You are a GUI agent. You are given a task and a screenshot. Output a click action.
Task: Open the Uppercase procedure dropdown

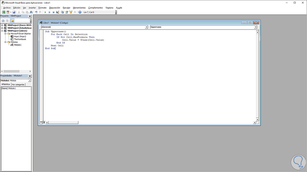(256, 27)
